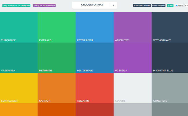The height and width of the screenshot is (116, 188).
Task: Click the WHY? button
Action: [170, 5]
